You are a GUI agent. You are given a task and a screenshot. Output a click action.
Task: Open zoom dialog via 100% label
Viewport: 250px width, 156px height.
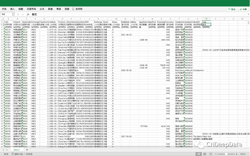click(x=243, y=154)
